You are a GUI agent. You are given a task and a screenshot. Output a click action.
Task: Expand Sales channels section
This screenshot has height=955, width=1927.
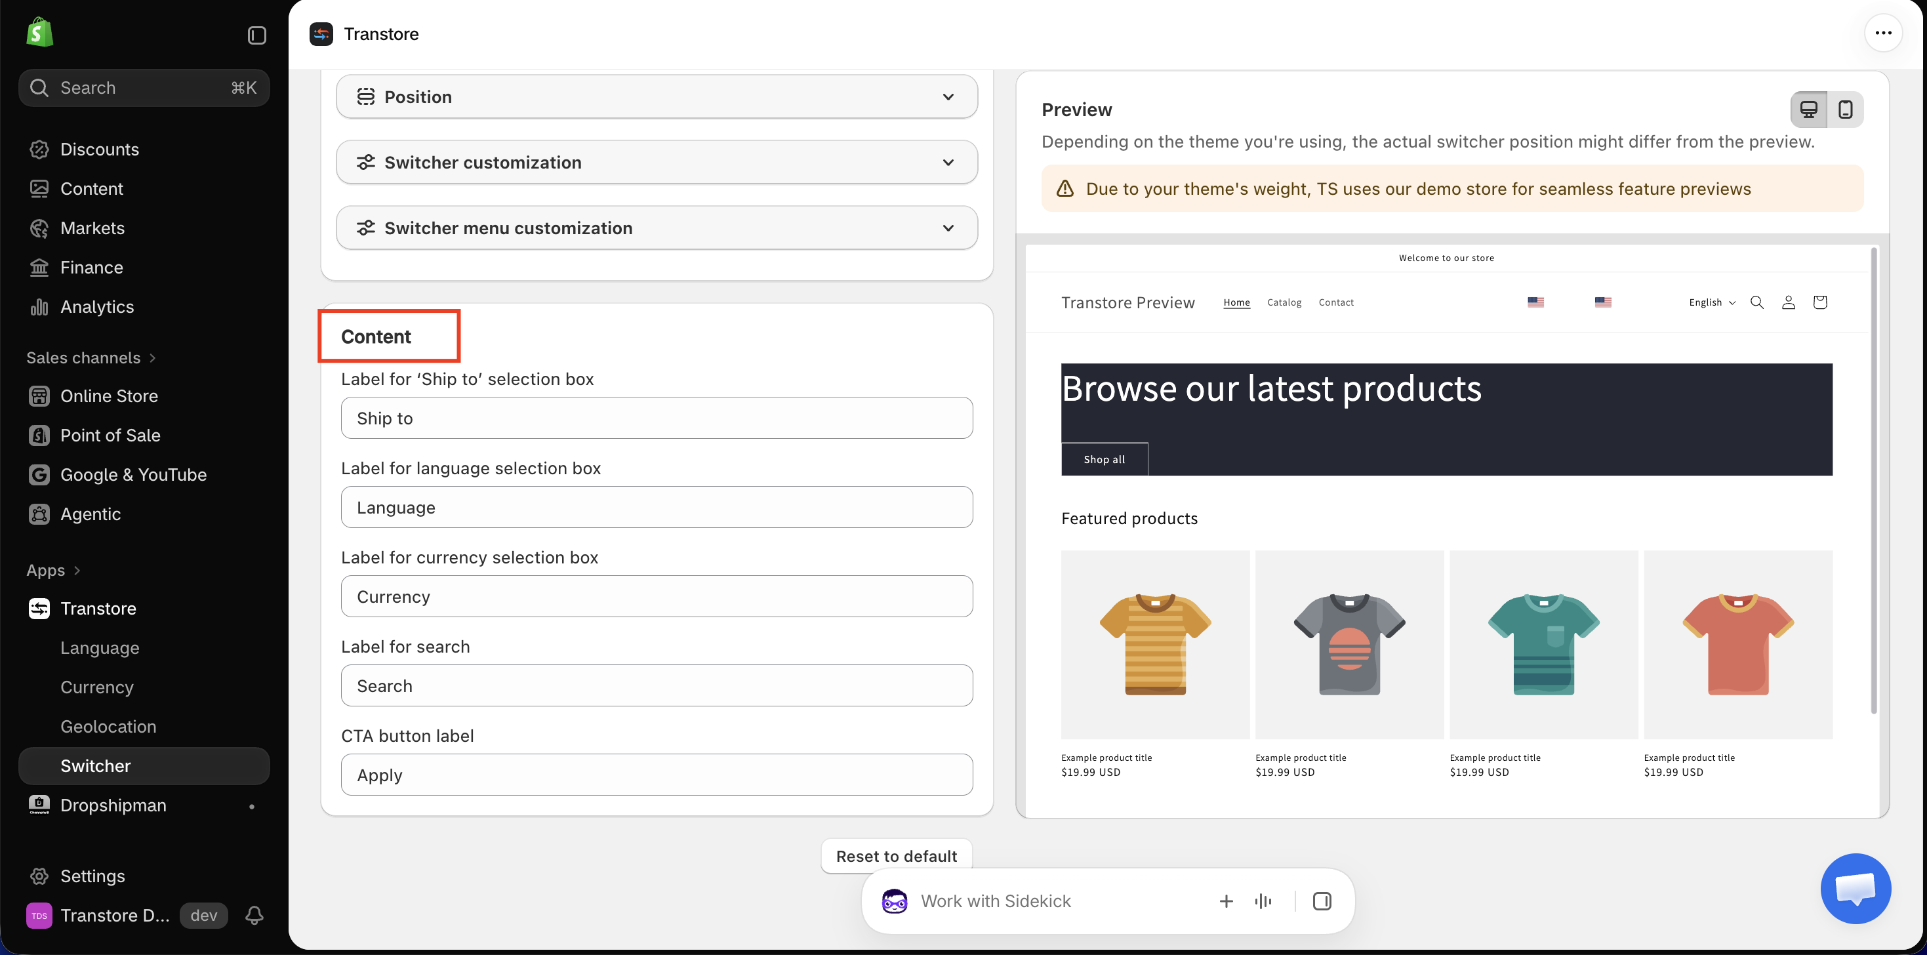point(91,357)
